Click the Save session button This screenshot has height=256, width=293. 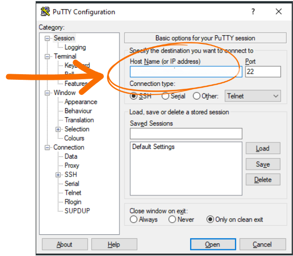point(263,164)
